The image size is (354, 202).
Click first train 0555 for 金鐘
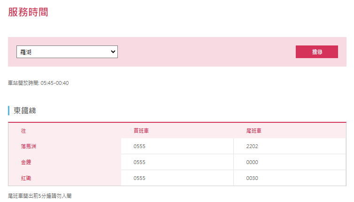tap(139, 162)
